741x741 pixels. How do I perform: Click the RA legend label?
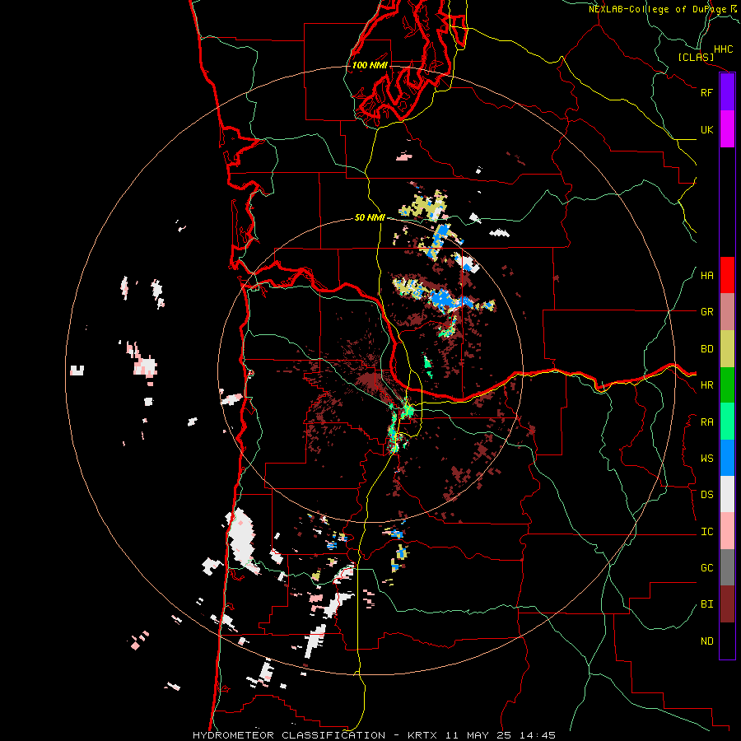(706, 422)
